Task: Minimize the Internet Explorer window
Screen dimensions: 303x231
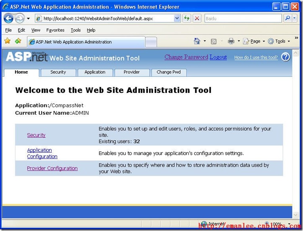Action: pyautogui.click(x=276, y=7)
